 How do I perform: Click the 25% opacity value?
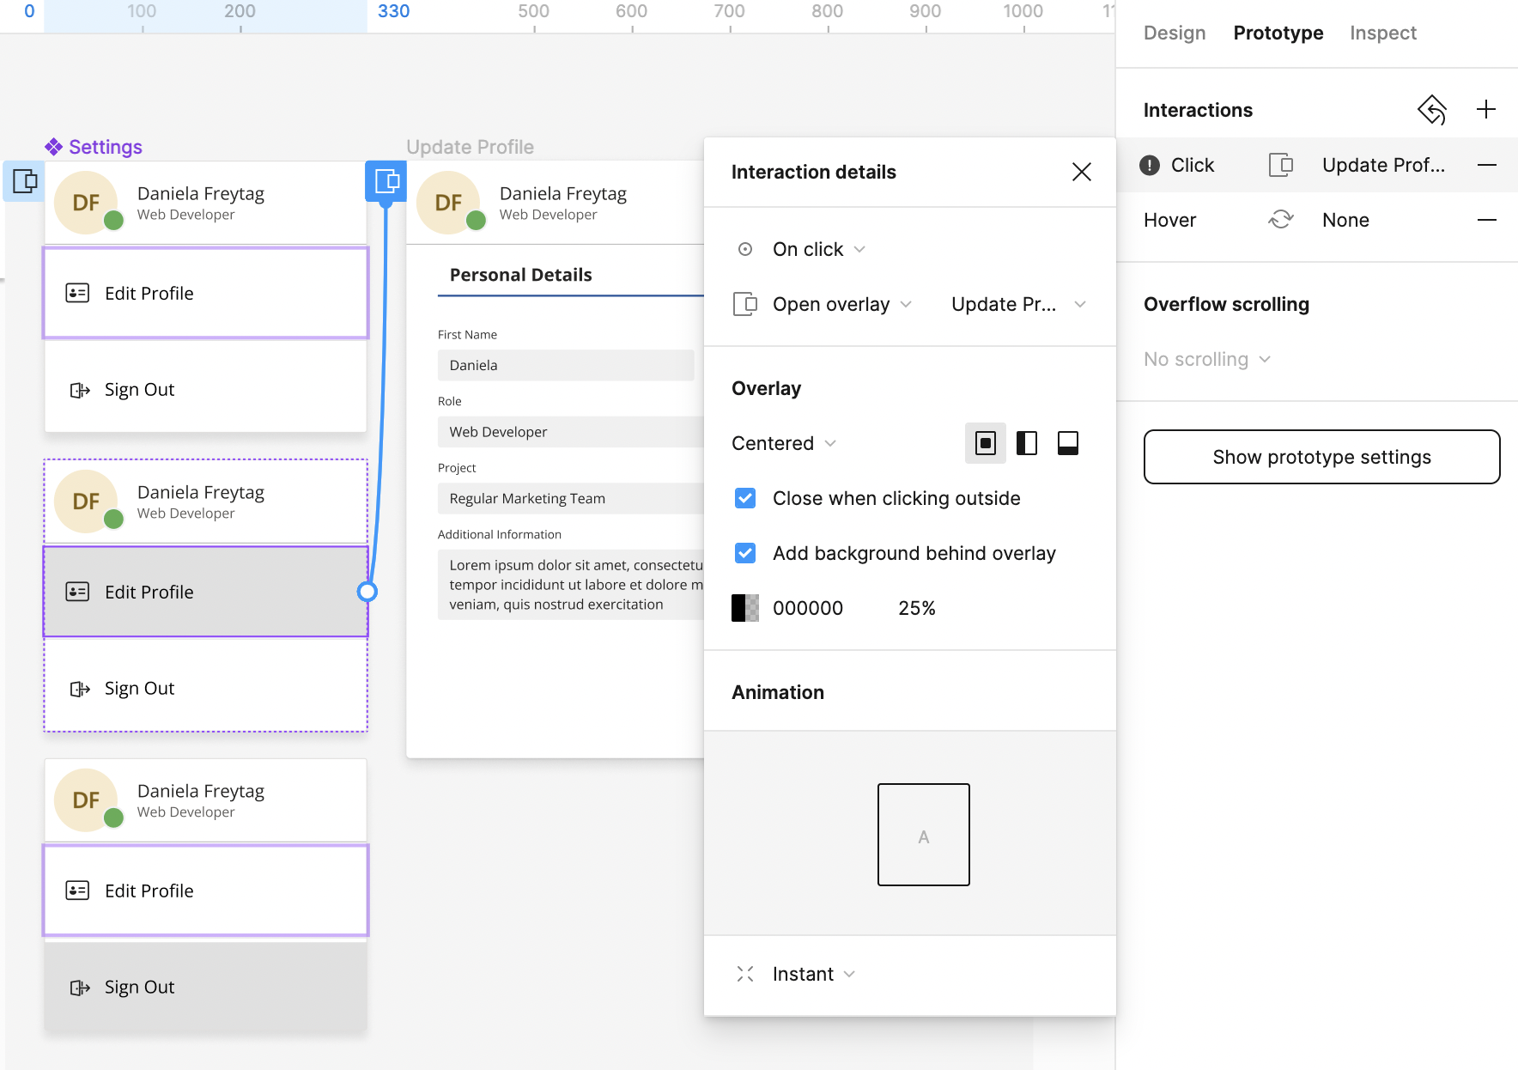917,608
